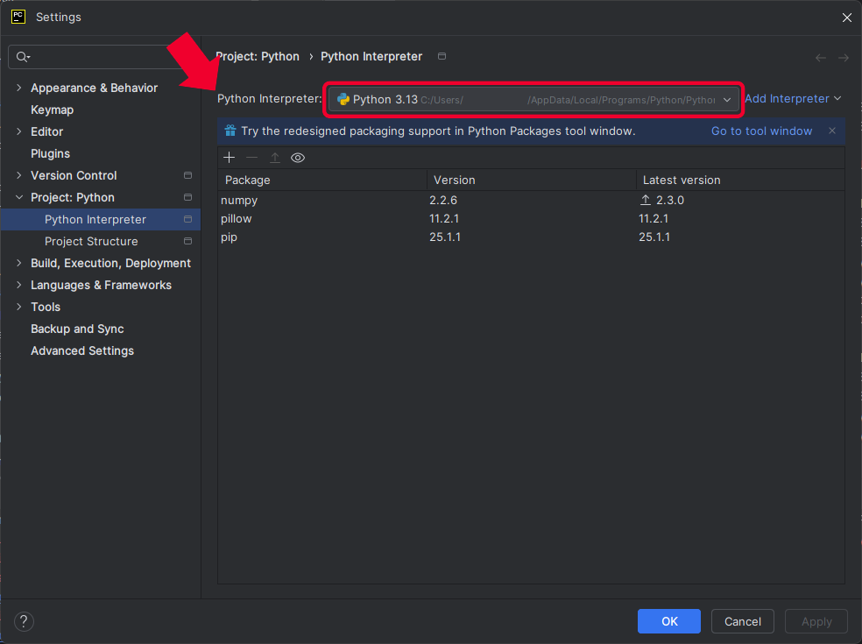
Task: Expand Appearance & Behavior section
Action: (19, 88)
